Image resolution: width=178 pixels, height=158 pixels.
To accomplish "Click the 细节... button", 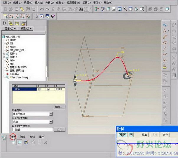I will pos(60,107).
